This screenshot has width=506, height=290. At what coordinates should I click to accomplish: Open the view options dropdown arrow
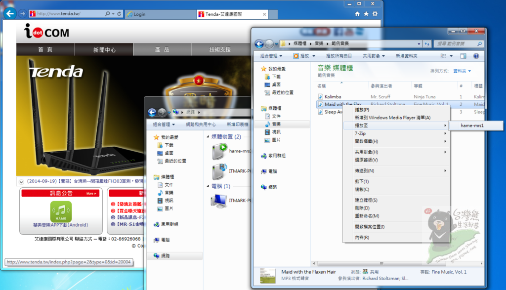click(451, 56)
